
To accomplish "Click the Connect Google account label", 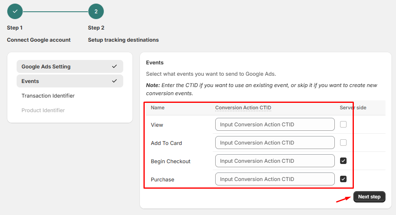I will point(39,40).
